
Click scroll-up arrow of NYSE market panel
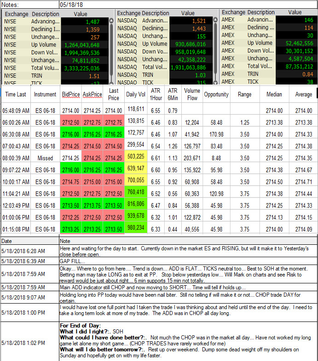point(111,21)
